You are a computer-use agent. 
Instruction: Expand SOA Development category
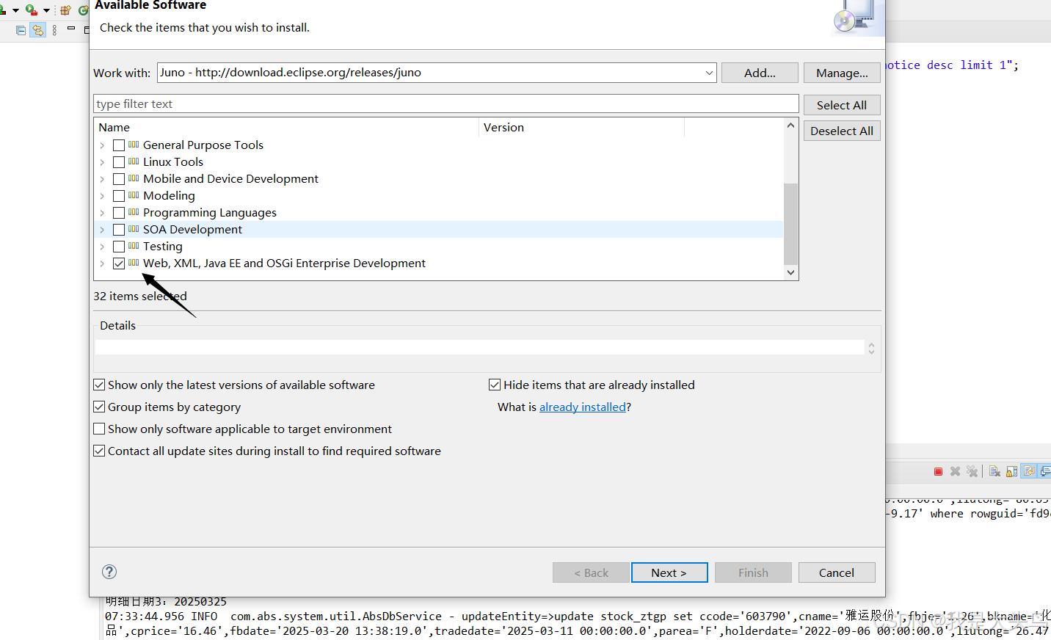(x=102, y=230)
